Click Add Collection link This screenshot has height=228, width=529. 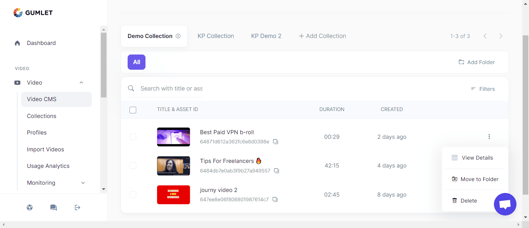click(322, 36)
